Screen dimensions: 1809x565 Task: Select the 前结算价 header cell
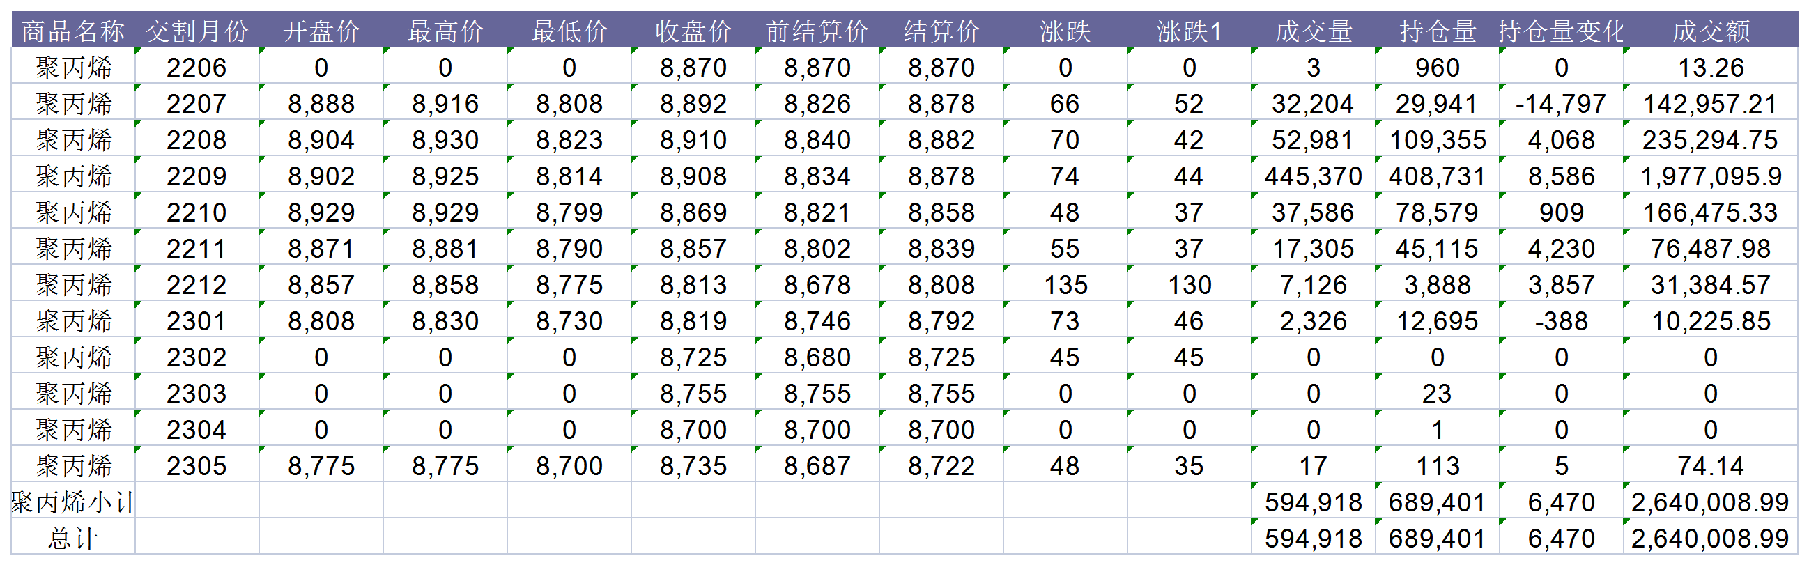817,31
